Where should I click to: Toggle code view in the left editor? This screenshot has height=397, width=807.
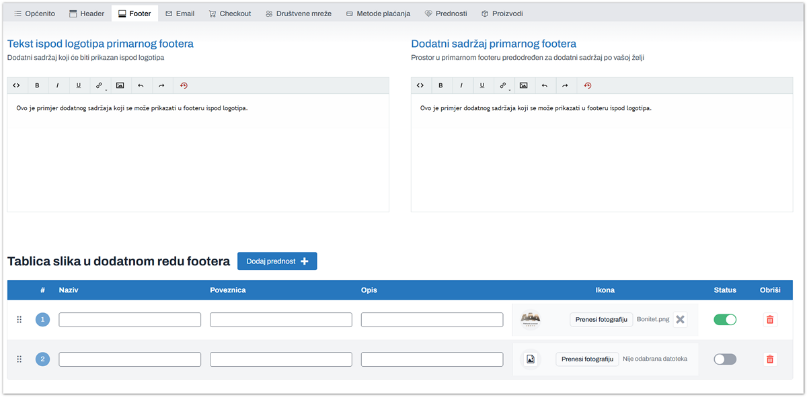point(17,85)
